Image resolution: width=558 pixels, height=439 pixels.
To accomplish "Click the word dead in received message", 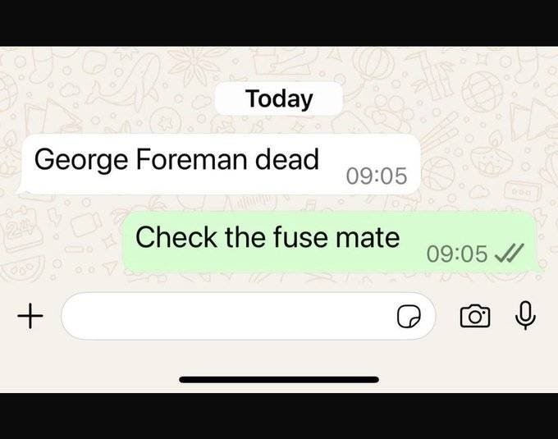I will point(287,158).
